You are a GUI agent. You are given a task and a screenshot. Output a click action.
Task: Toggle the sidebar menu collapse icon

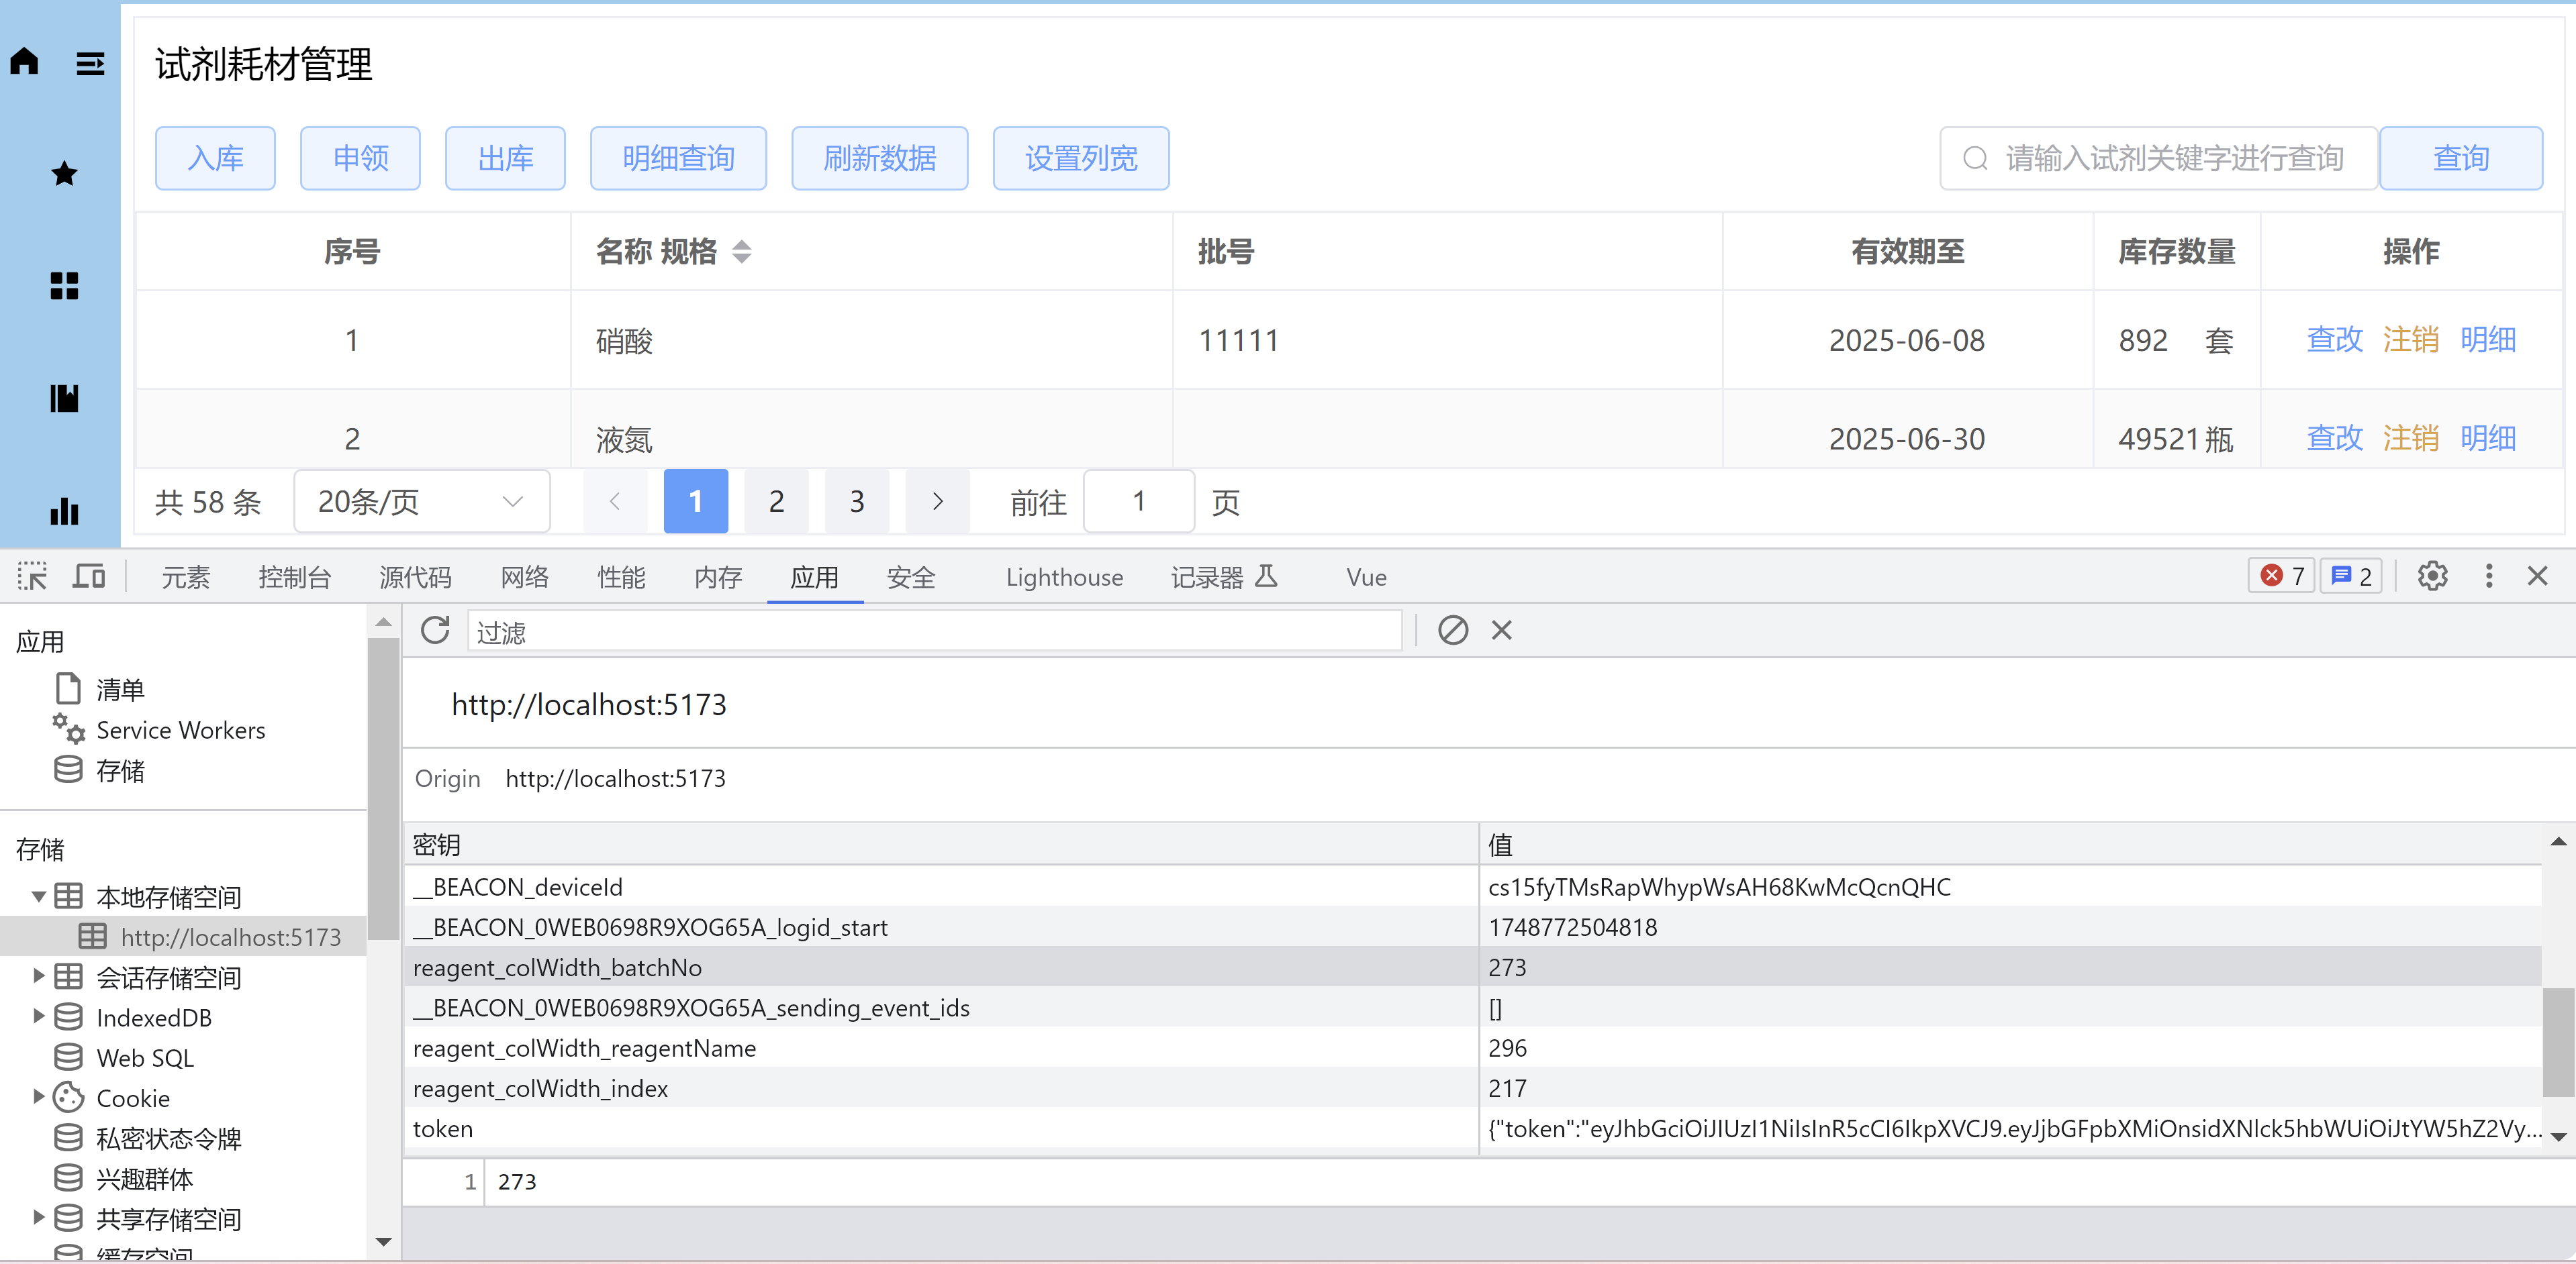[x=90, y=64]
